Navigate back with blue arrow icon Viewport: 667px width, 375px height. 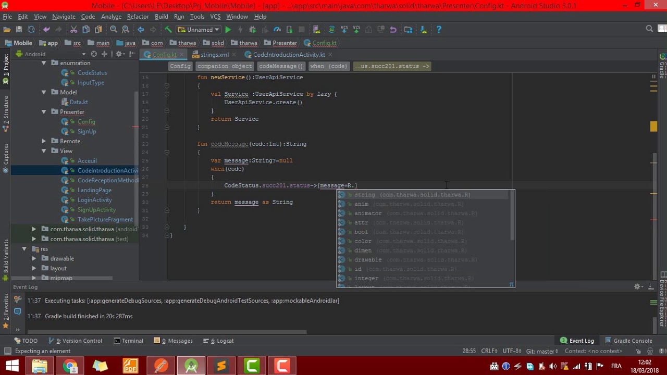point(141,30)
